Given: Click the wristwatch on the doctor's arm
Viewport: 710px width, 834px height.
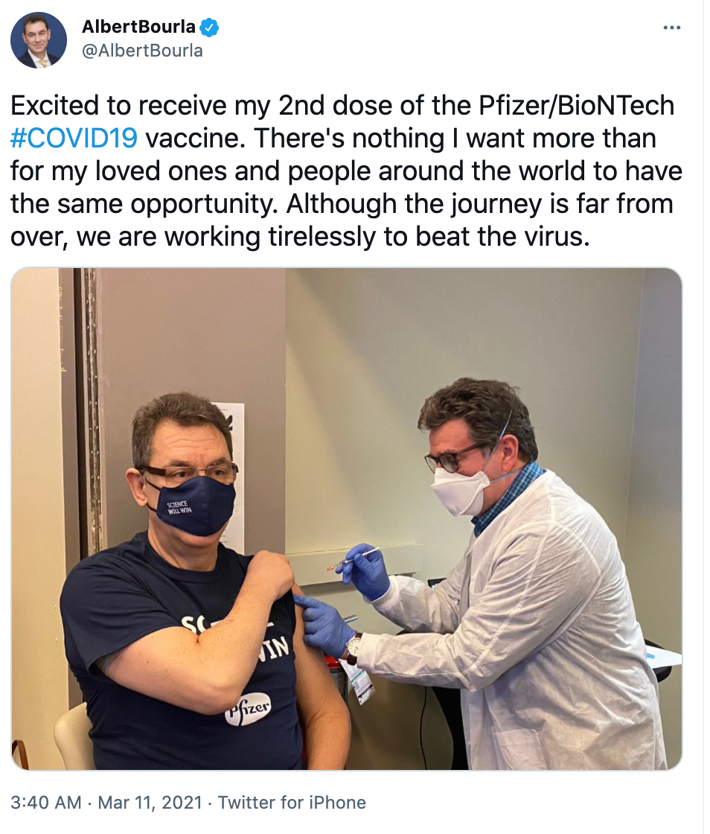Looking at the screenshot, I should click(353, 648).
